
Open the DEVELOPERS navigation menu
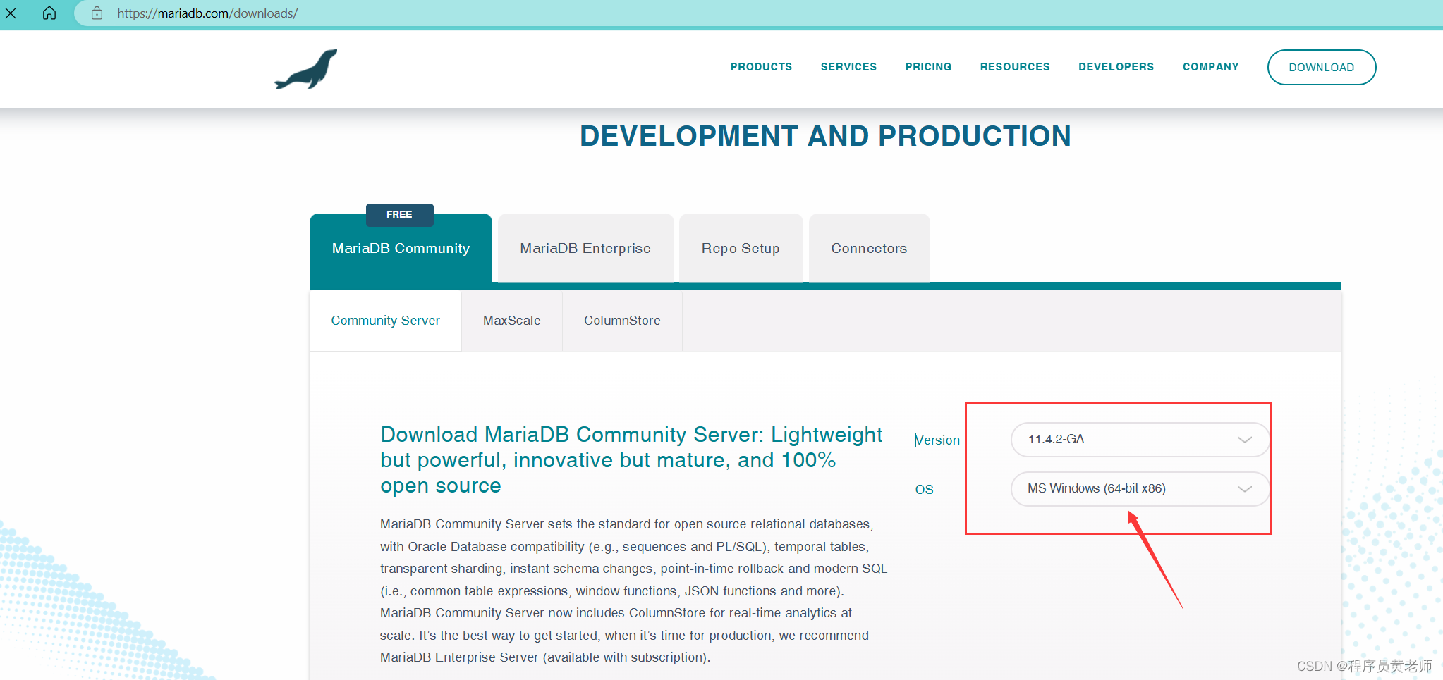1116,67
